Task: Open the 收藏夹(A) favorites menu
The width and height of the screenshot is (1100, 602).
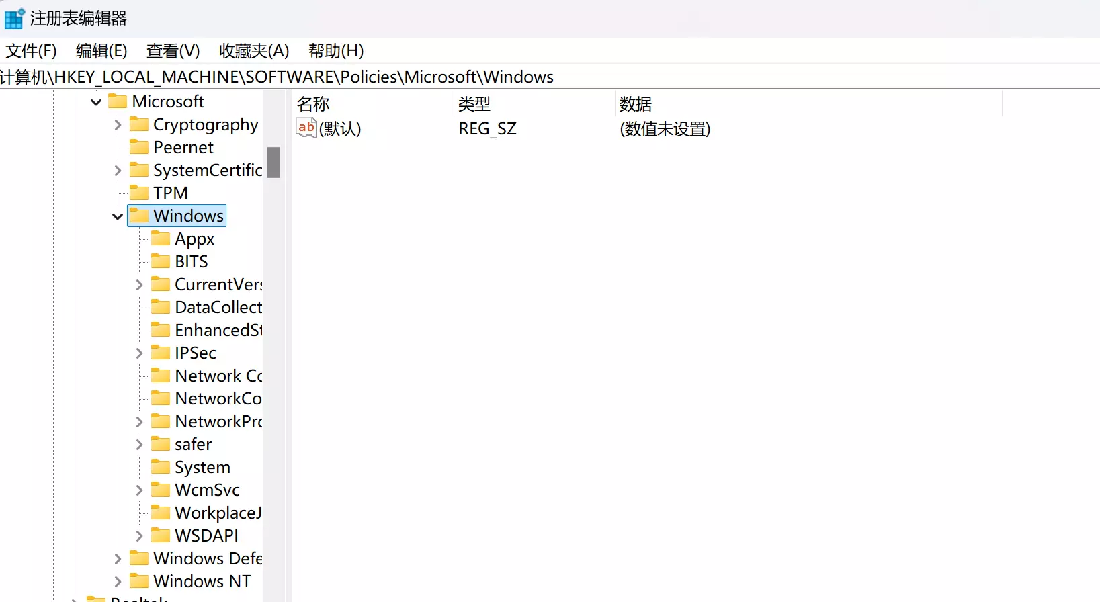Action: pyautogui.click(x=254, y=51)
